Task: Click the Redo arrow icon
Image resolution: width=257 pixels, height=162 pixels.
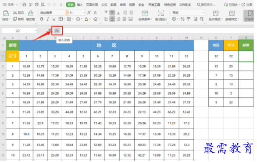Action: [x=55, y=4]
